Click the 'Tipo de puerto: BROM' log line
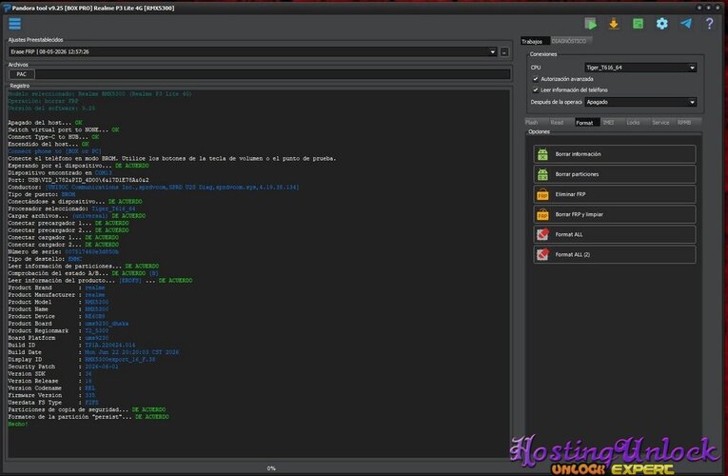This screenshot has height=476, width=728. (41, 194)
